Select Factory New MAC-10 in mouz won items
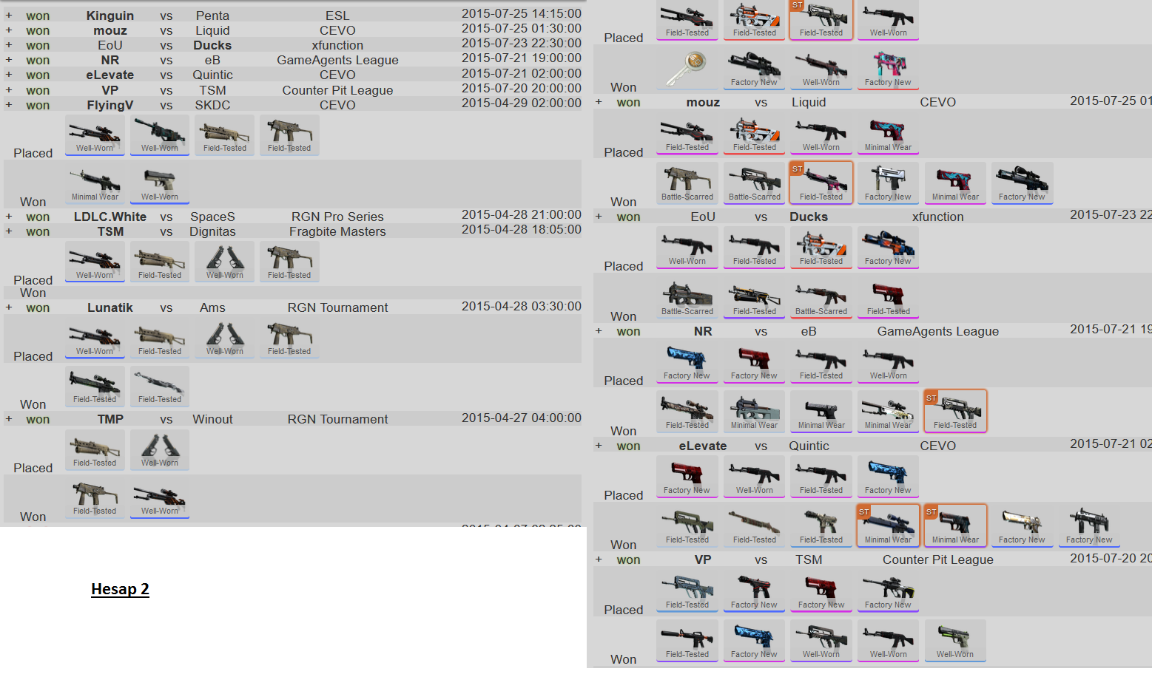The image size is (1152, 694). 888,183
